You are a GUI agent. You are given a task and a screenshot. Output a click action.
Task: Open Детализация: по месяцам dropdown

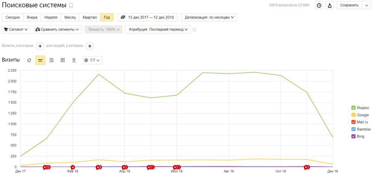pyautogui.click(x=209, y=18)
